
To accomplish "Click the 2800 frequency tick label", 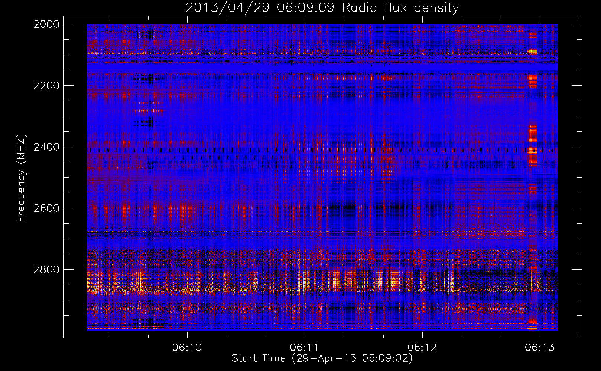I will 46,270.
